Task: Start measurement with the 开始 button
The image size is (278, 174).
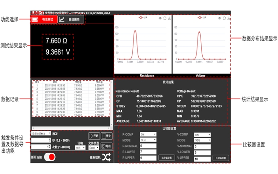Action: (x=94, y=136)
